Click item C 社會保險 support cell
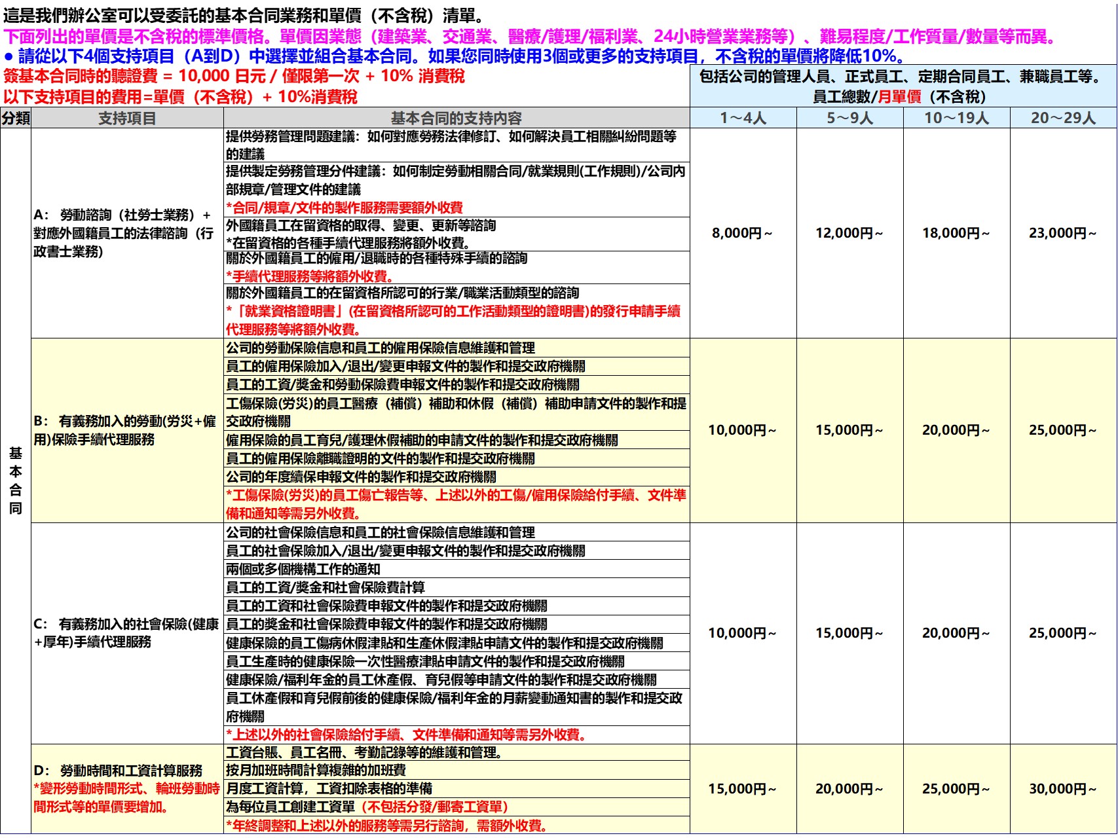1118x838 pixels. pyautogui.click(x=127, y=633)
